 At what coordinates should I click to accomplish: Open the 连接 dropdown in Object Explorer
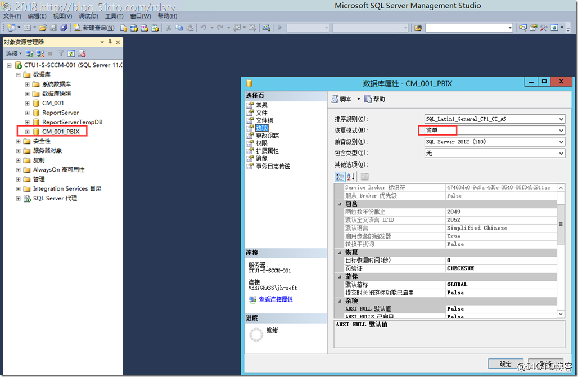tap(14, 53)
